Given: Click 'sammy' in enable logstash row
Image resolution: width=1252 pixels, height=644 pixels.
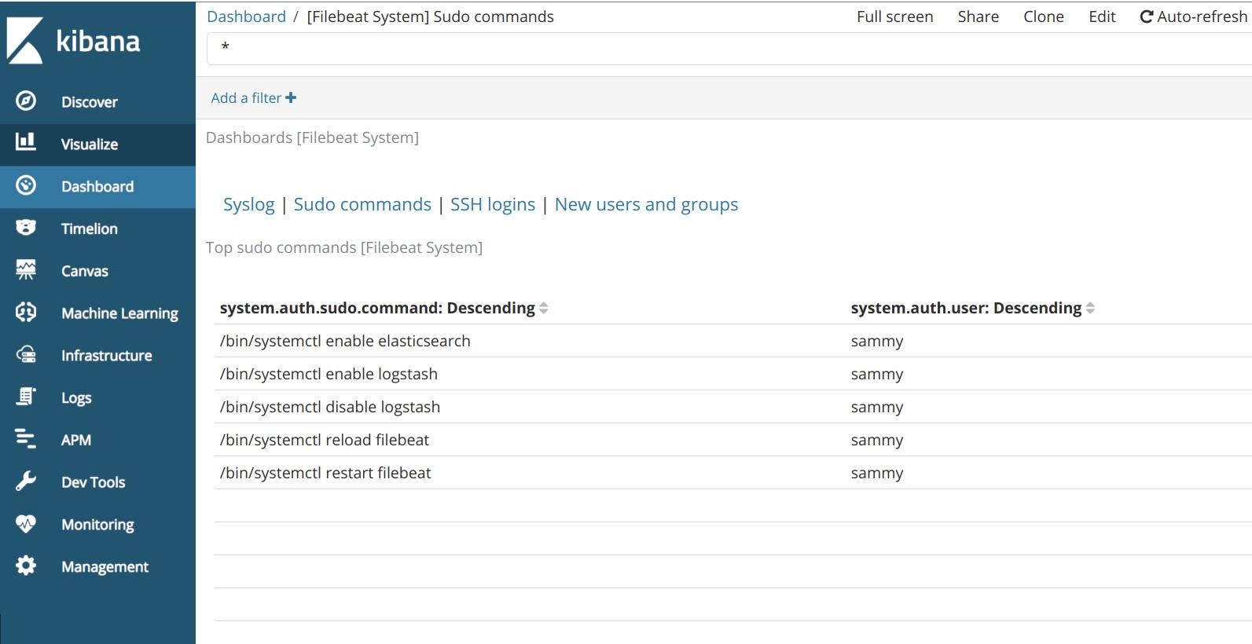Looking at the screenshot, I should click(877, 375).
